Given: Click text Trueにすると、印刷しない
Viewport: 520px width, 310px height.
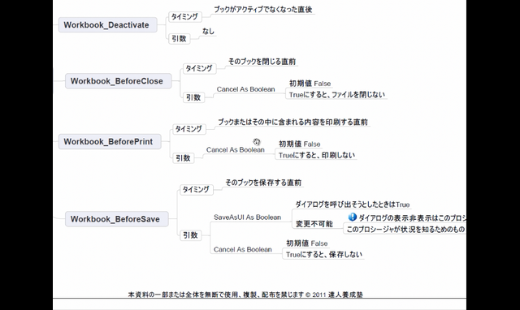Looking at the screenshot, I should [317, 155].
